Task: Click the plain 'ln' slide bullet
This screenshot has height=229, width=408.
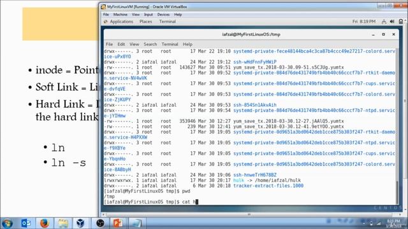Action: [58, 148]
